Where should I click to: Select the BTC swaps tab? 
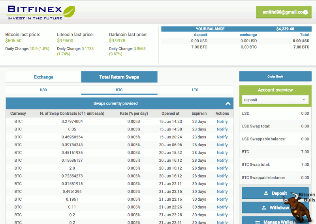[119, 90]
